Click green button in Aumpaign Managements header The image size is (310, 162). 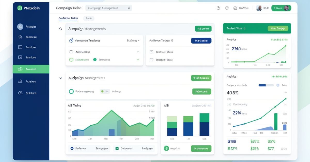pyautogui.click(x=203, y=29)
